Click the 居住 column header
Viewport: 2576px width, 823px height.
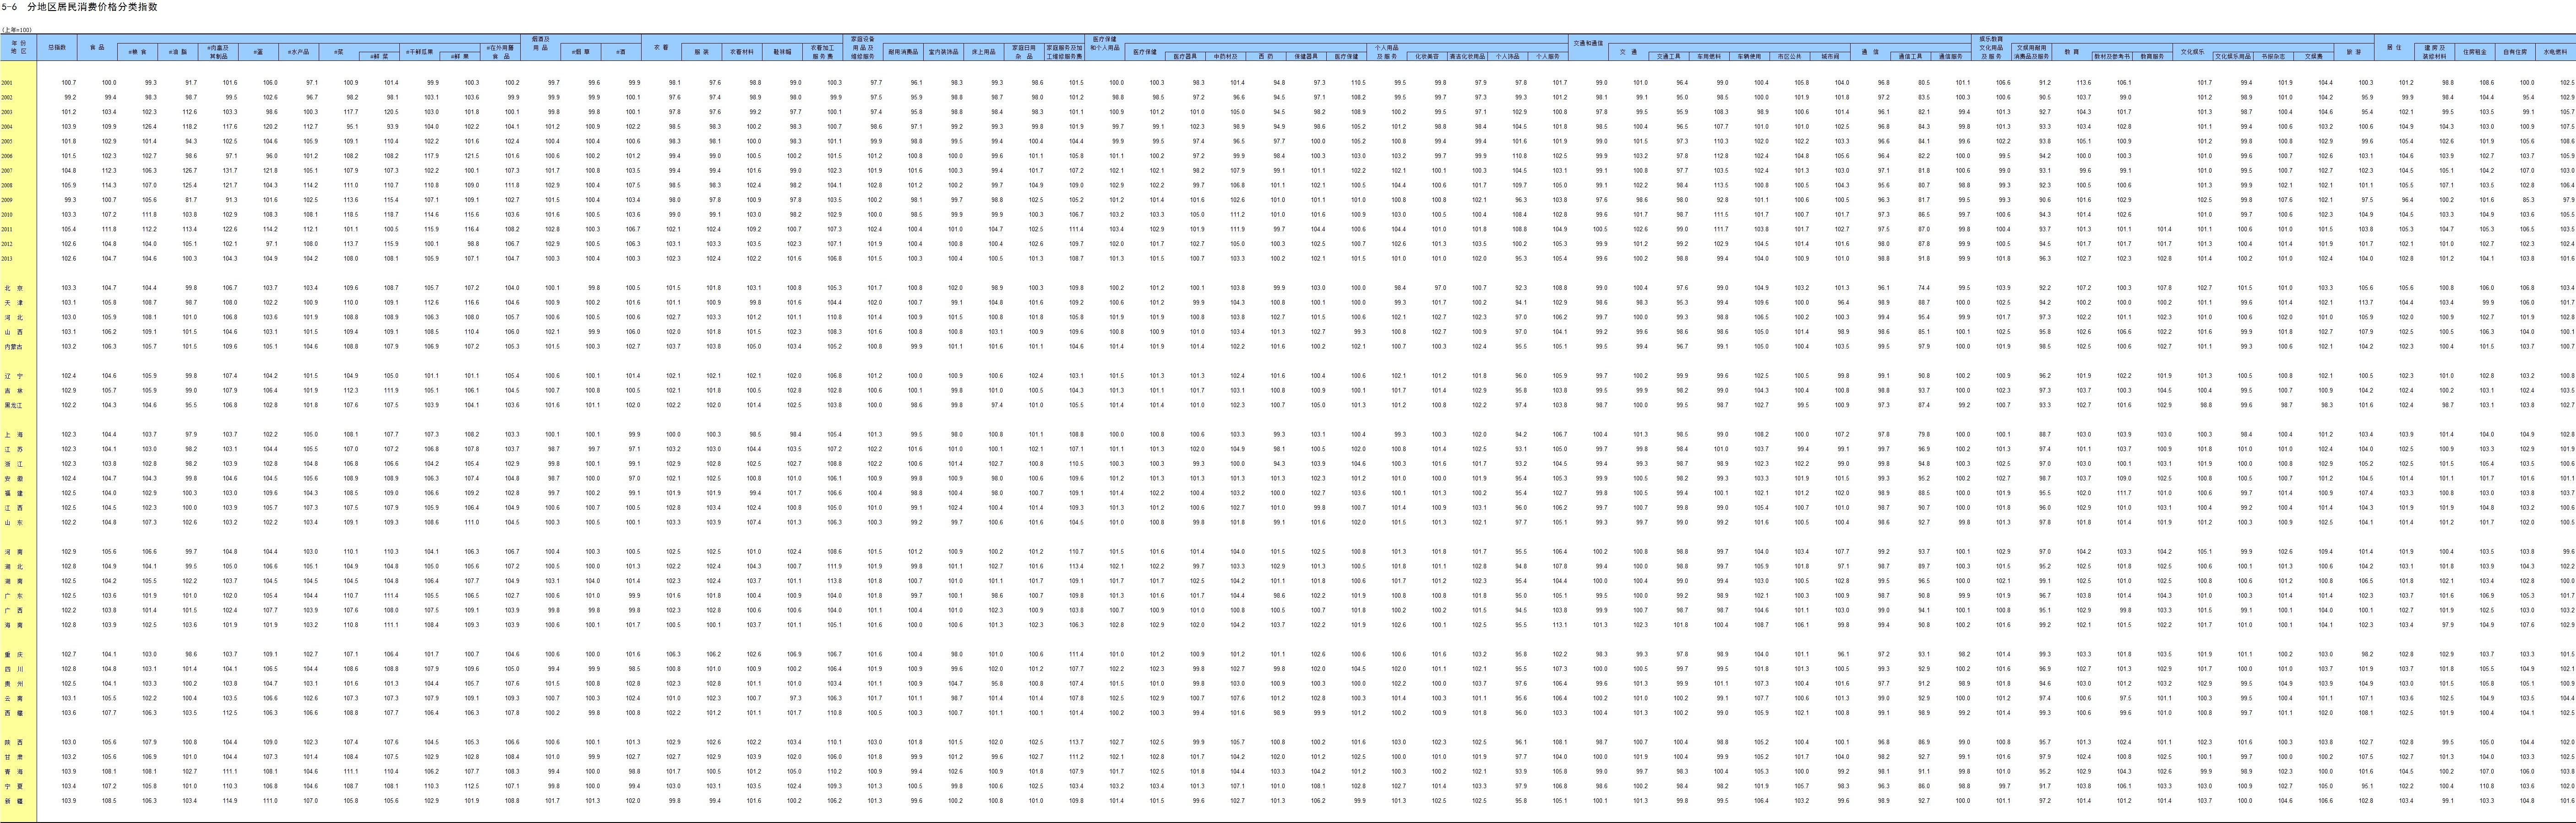click(2394, 47)
